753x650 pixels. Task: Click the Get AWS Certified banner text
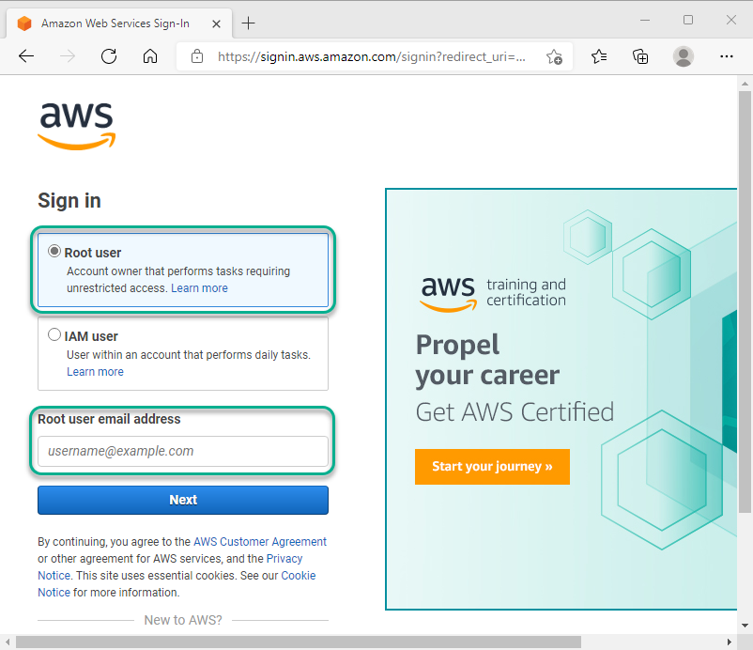515,412
